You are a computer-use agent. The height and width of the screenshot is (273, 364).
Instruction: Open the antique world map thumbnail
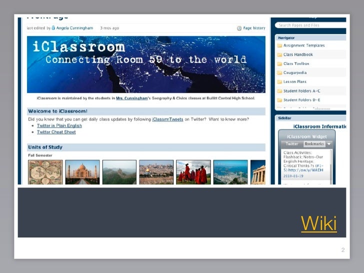pos(45,172)
